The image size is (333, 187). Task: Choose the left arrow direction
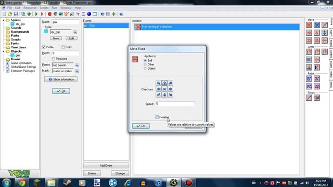(x=159, y=89)
